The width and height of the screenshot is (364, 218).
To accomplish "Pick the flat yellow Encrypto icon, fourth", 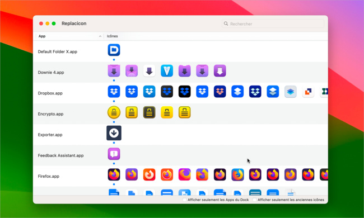I will [167, 112].
